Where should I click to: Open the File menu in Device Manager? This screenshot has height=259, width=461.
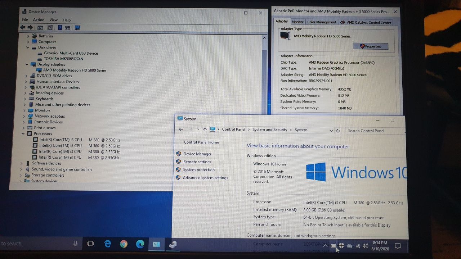(x=25, y=20)
